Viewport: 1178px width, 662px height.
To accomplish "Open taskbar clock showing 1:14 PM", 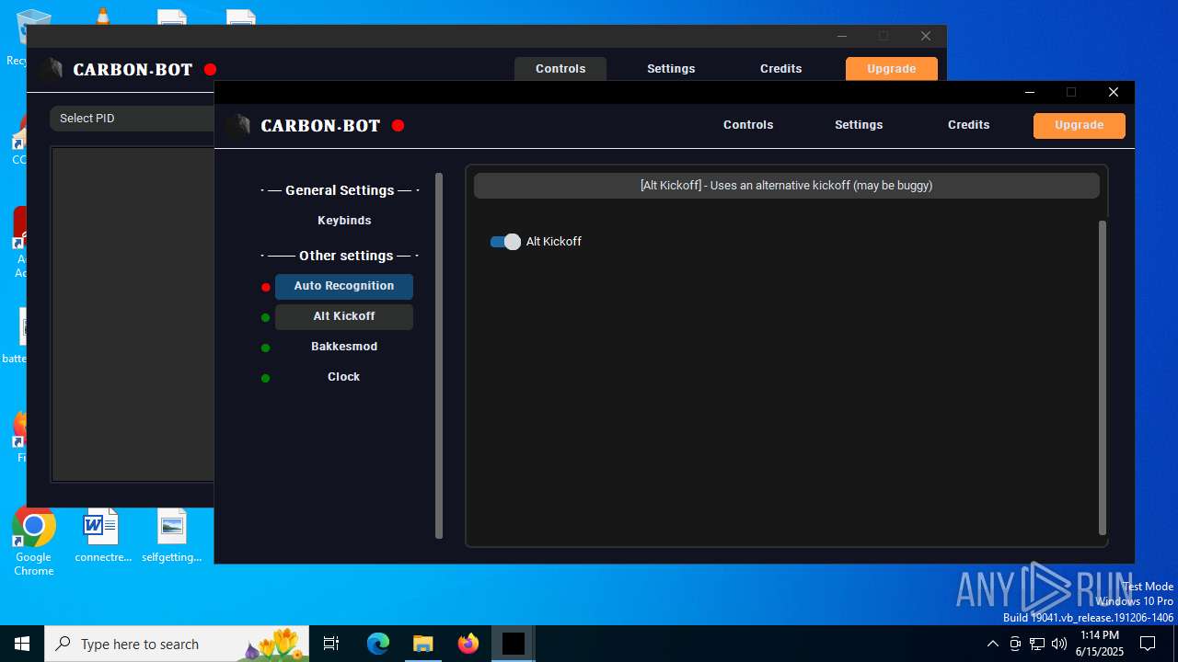I will (1100, 644).
